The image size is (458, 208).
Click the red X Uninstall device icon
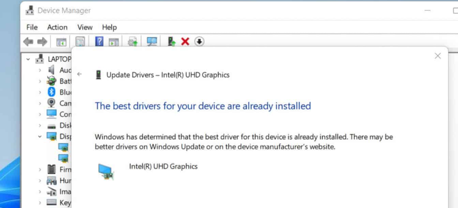[185, 42]
